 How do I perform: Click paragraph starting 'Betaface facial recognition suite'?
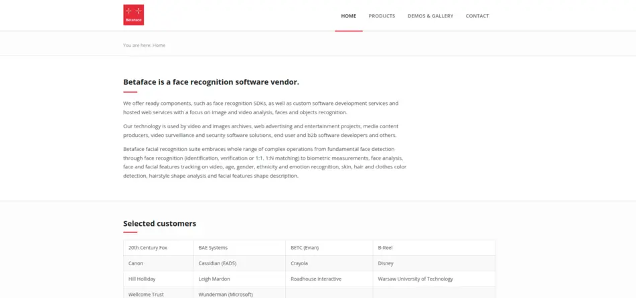265,162
